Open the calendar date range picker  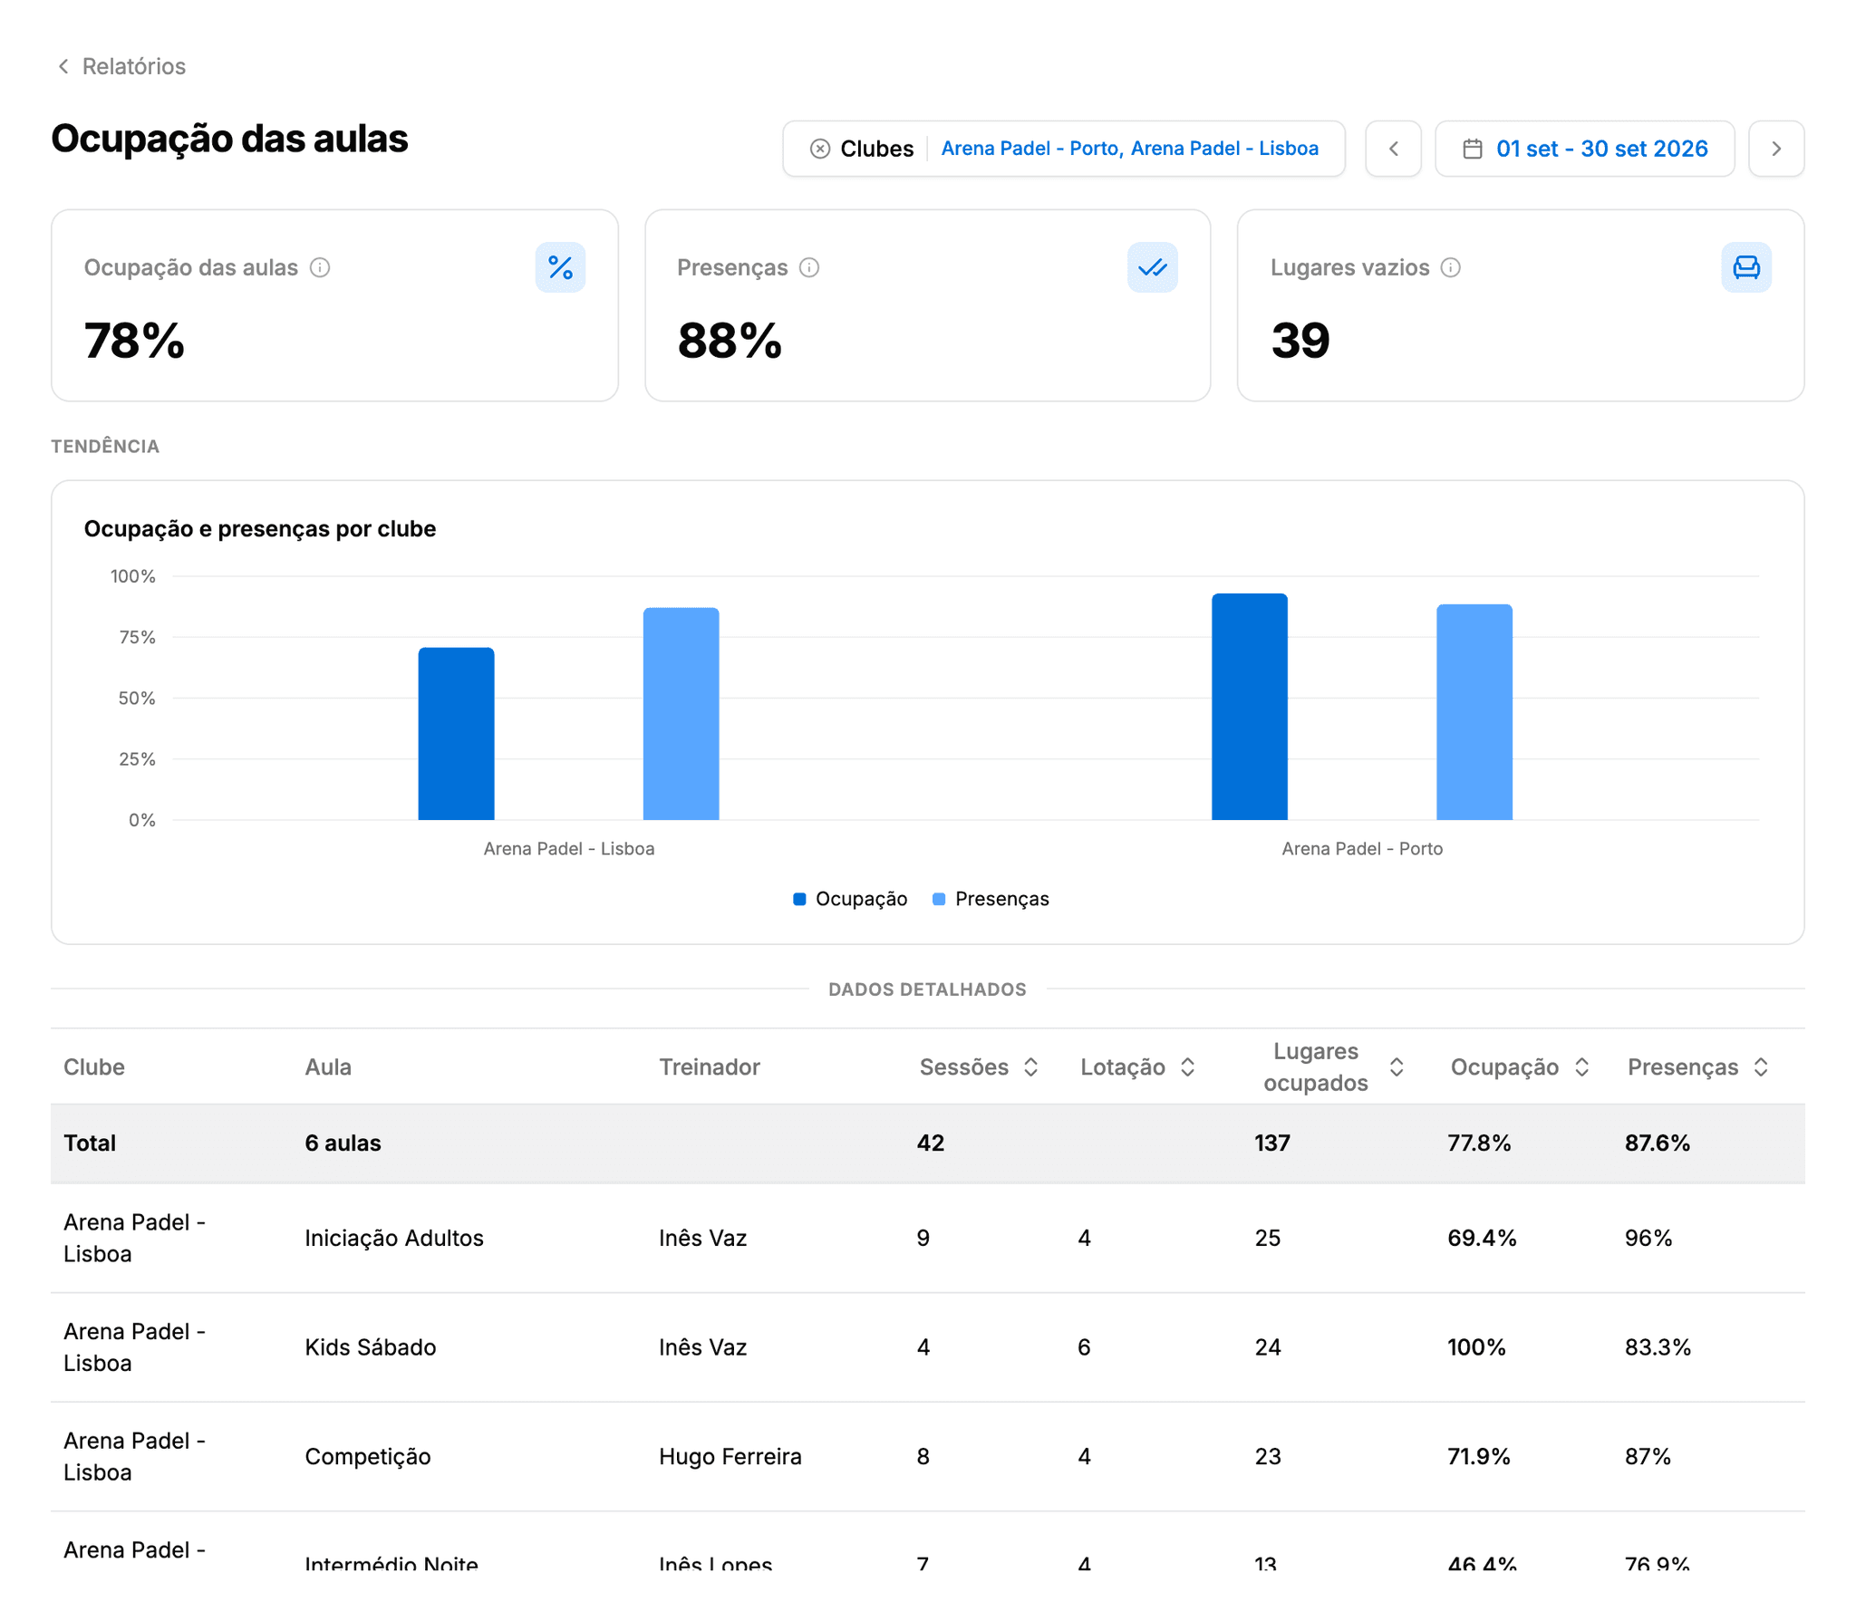[1584, 149]
